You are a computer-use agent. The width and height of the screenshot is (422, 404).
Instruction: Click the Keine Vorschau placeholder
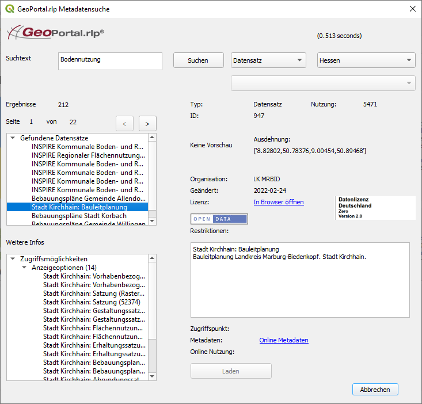click(x=211, y=145)
